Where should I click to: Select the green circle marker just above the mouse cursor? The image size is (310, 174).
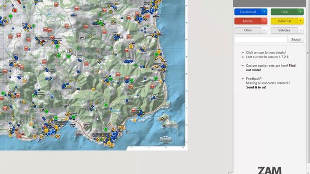pyautogui.click(x=106, y=105)
